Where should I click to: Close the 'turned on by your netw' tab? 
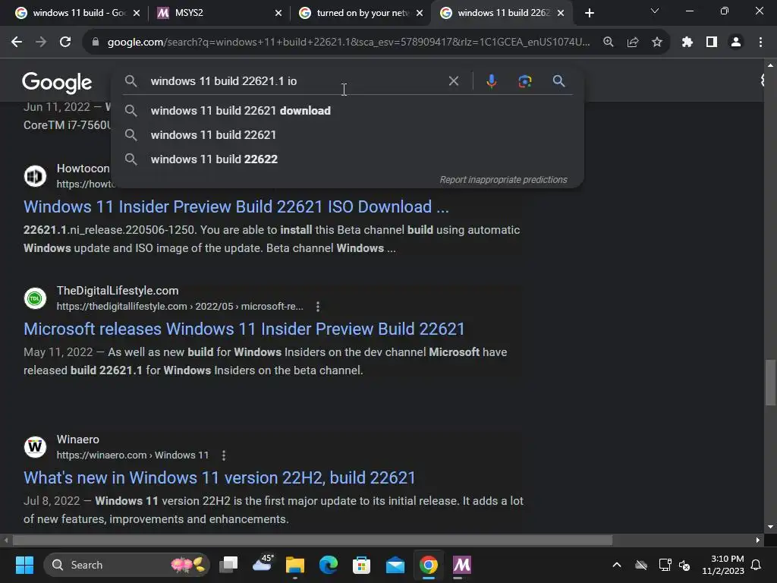point(420,13)
